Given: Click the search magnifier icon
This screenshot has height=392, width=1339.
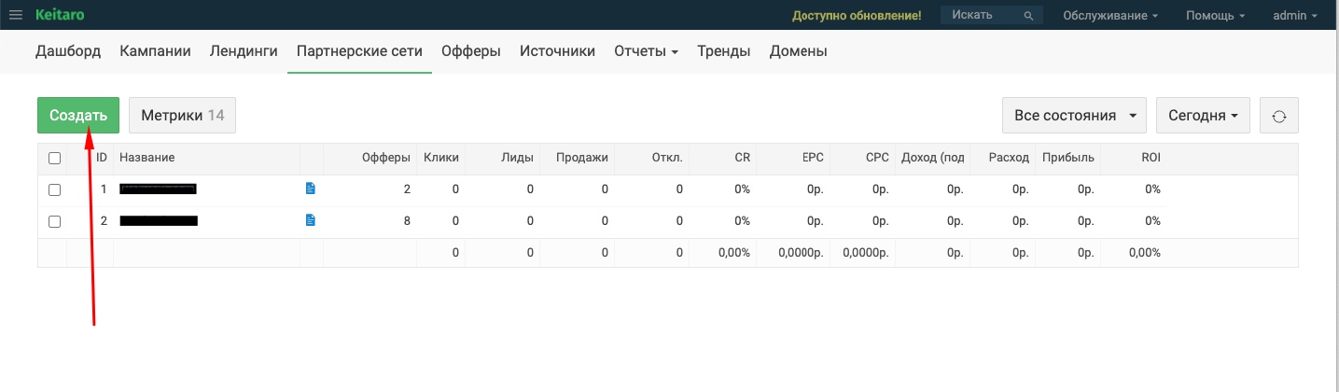Looking at the screenshot, I should coord(1028,16).
